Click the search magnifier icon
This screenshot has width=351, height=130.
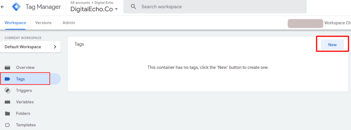(x=134, y=7)
